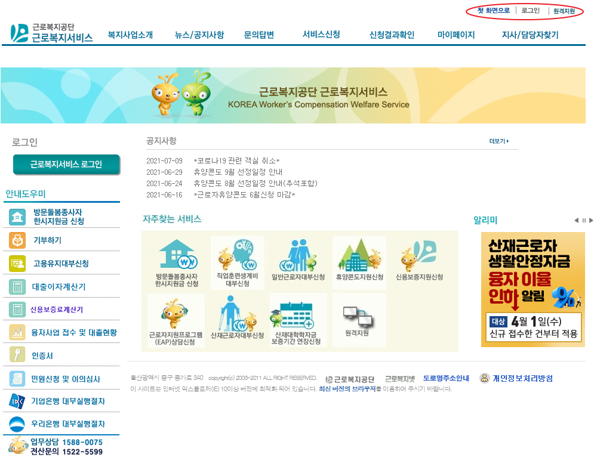Open notice 휴양콘도 8월 선정일정 안내(추석포함)
Viewport: 594px width, 470px height.
256,184
